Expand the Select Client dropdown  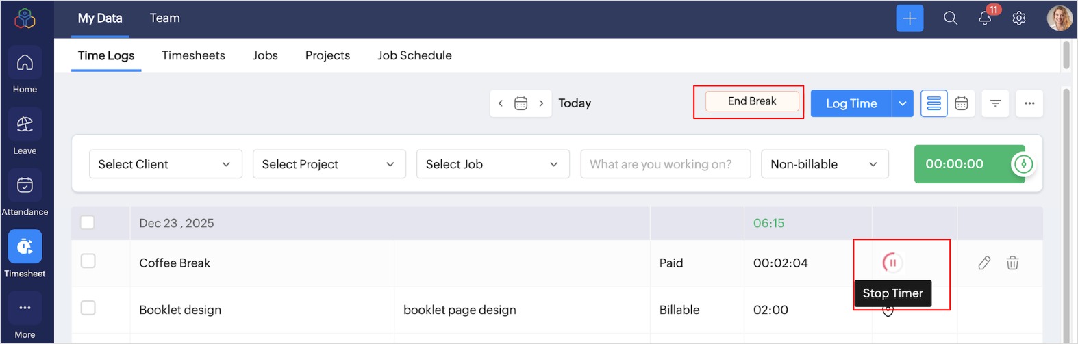coord(165,164)
